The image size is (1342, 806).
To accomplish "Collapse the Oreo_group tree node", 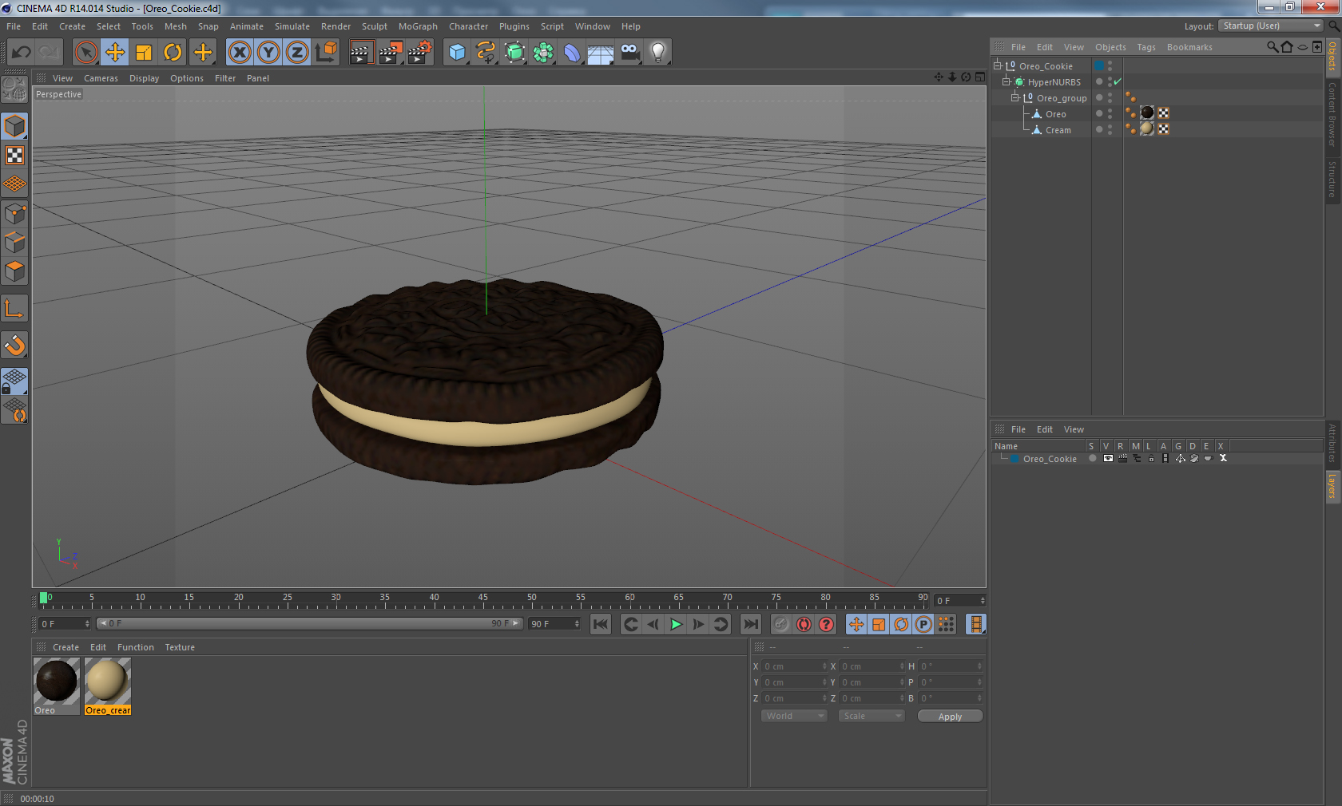I will [x=1015, y=97].
